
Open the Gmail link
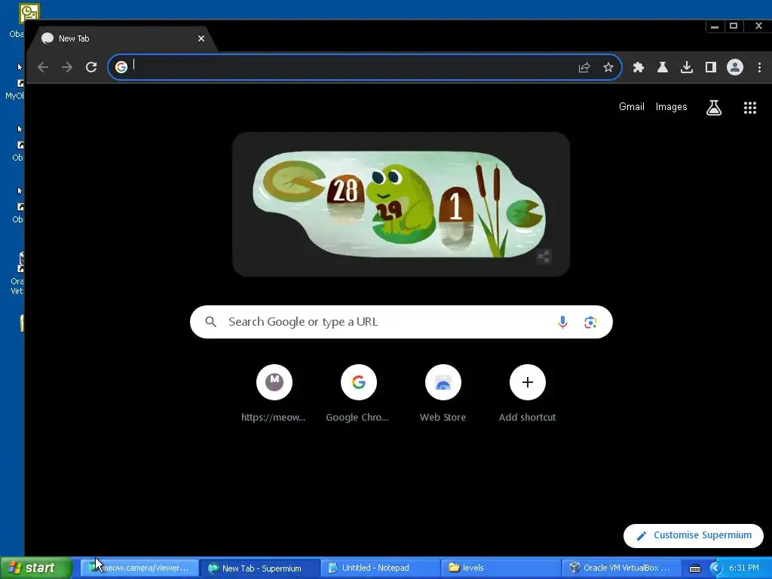631,106
